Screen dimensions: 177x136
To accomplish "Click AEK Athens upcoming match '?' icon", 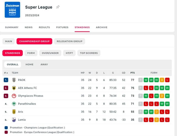I will point(140,88).
